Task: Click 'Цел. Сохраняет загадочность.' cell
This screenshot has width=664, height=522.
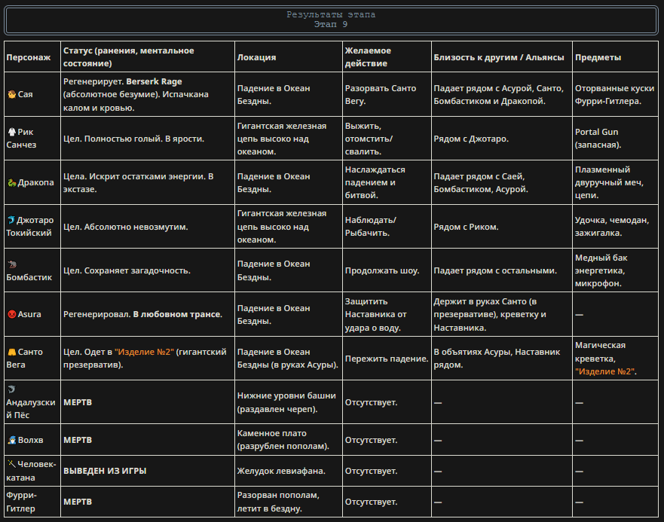Action: point(148,270)
